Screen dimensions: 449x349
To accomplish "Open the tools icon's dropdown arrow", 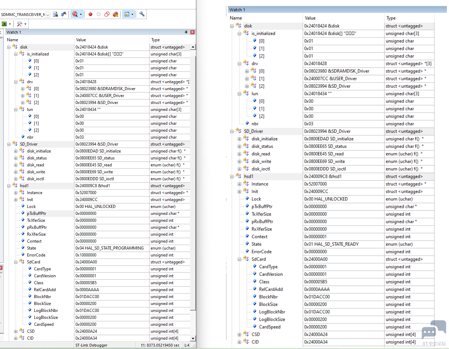I will [x=25, y=24].
